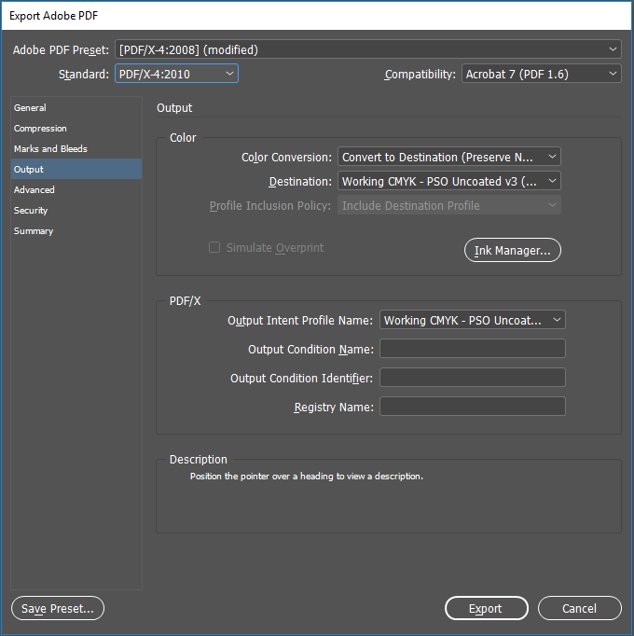Open the Ink Manager dialog
This screenshot has height=636, width=634.
point(512,250)
